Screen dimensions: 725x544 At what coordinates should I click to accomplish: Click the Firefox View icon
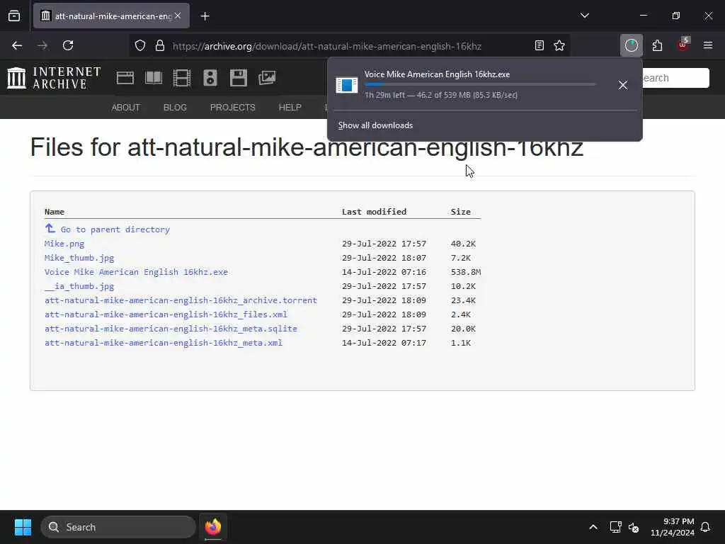click(x=14, y=16)
